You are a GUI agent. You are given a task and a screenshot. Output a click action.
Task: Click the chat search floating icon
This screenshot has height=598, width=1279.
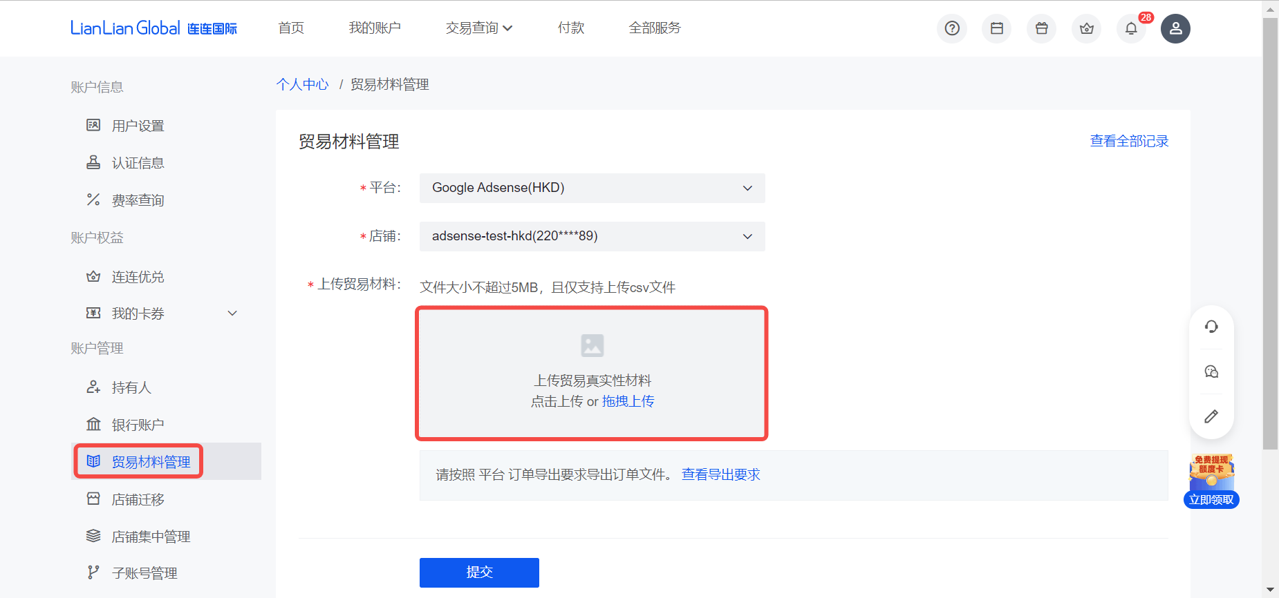(x=1211, y=372)
